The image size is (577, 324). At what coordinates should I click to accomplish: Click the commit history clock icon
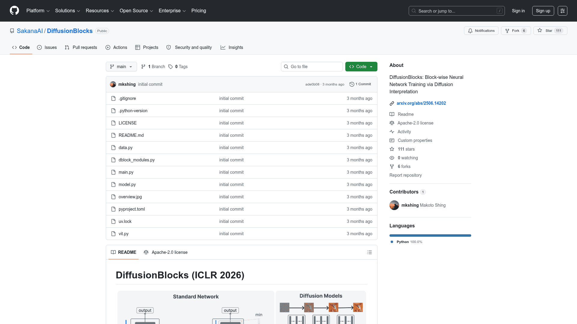[352, 84]
